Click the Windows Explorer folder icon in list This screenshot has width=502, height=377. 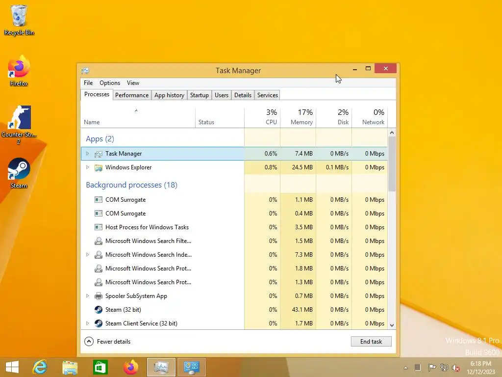(98, 168)
